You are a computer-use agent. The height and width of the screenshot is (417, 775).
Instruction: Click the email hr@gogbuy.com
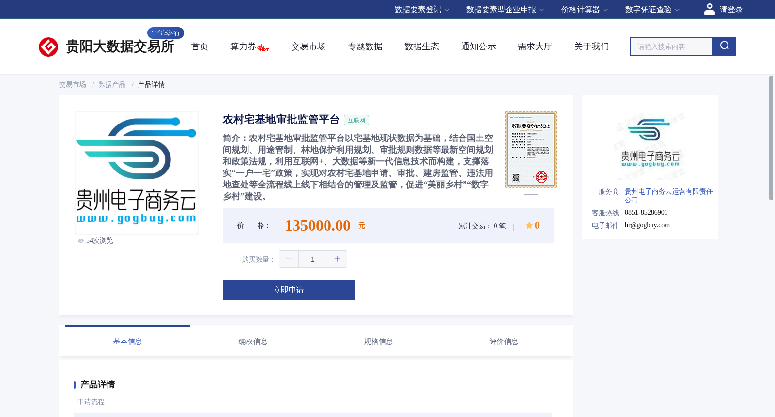point(647,225)
